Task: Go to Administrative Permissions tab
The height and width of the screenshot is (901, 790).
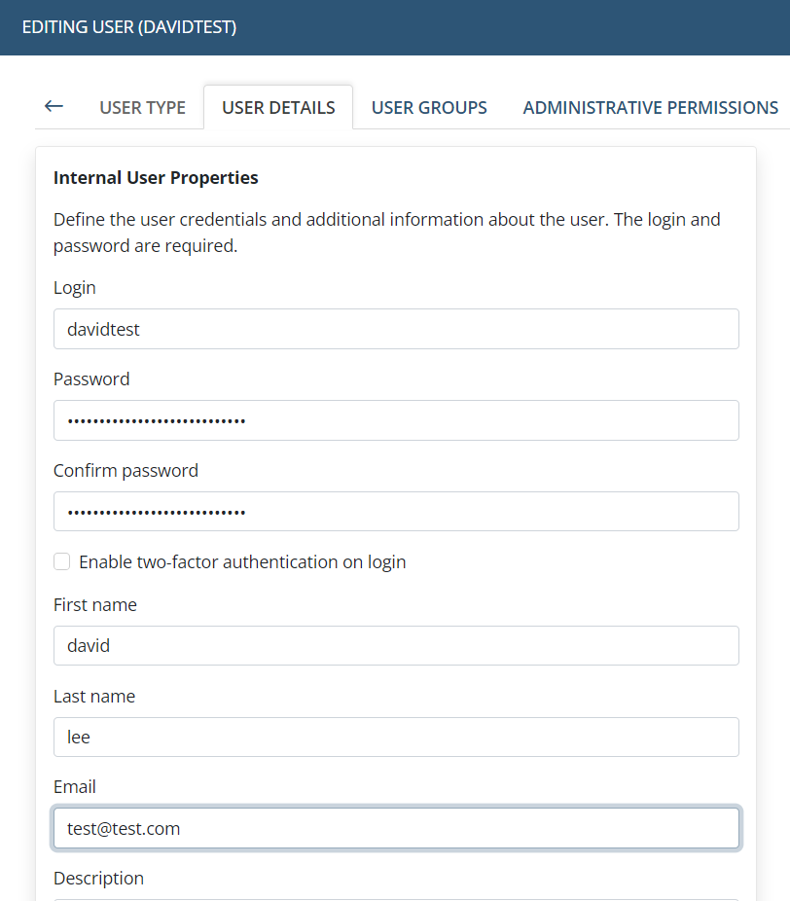Action: tap(650, 108)
